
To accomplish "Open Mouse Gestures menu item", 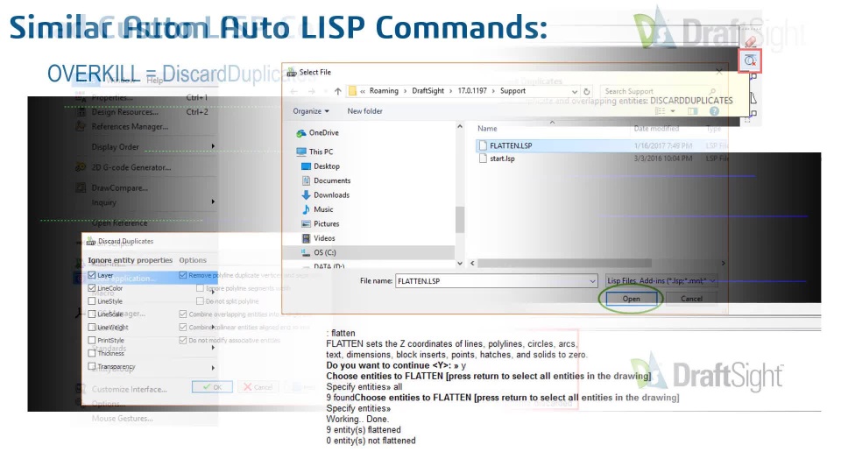I will [122, 419].
